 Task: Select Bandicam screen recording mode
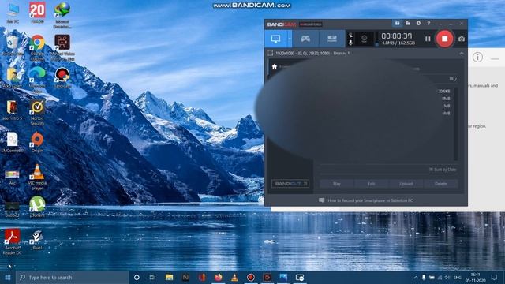[x=275, y=39]
